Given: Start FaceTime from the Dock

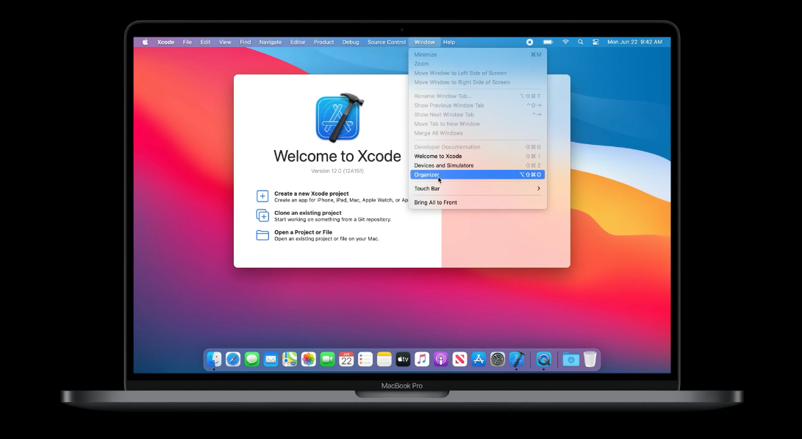Looking at the screenshot, I should click(327, 360).
